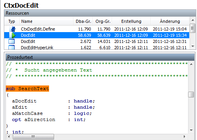The height and width of the screenshot is (140, 197).
Task: Sort by Dba-Gr. column header
Action: 83,21
